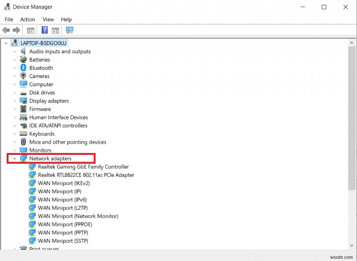Select the LAPTOP-B5DGO0LU computer node
Screen dimensions: 357x261
(x=43, y=43)
